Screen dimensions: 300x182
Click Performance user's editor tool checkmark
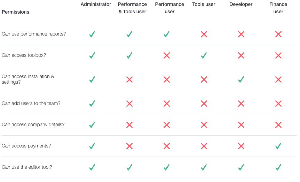coord(166,167)
